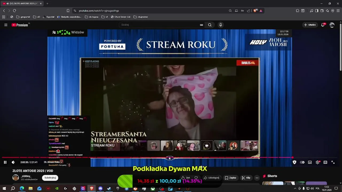Open the _zi3l0ny_ channel avatar

click(x=16, y=178)
